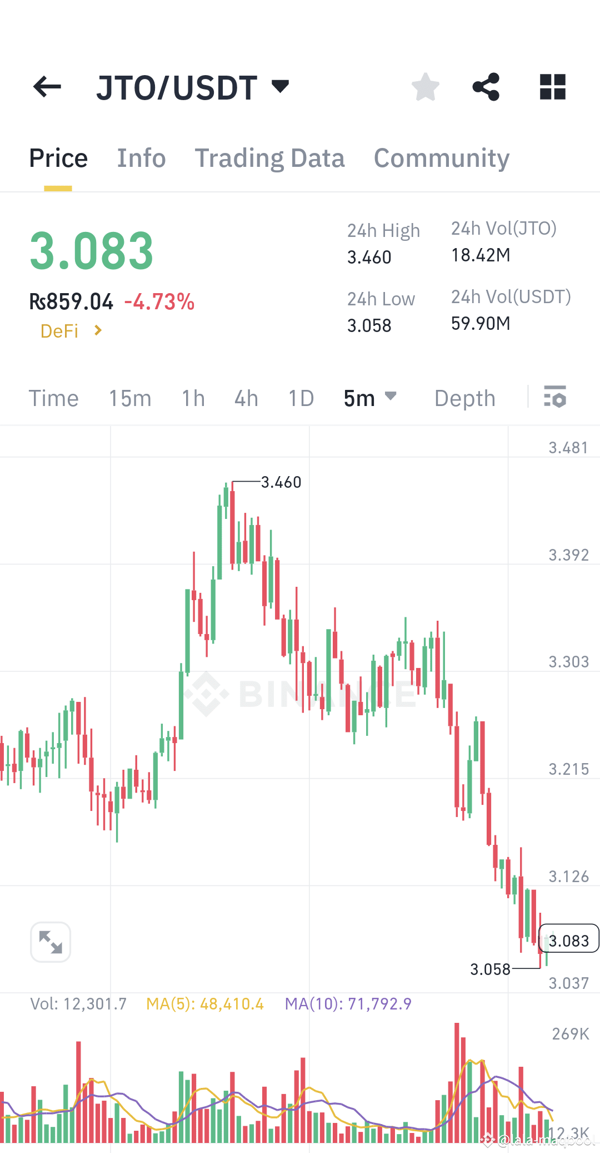Select the 1D timeframe
600x1153 pixels.
pos(300,398)
